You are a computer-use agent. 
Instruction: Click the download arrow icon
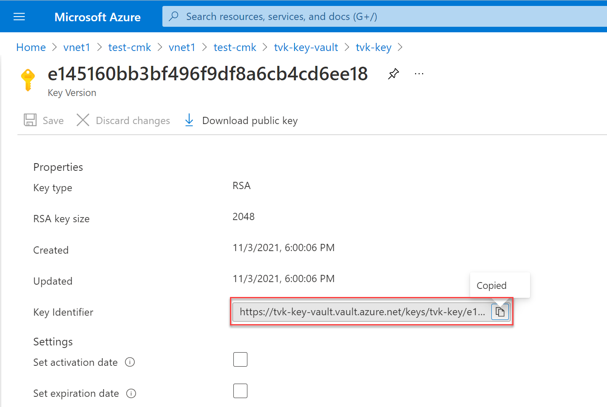point(189,120)
